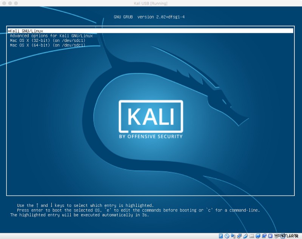Viewport: 302px width, 239px height.
Task: Minimize the Kali USB VM window
Action: [x=10, y=3]
